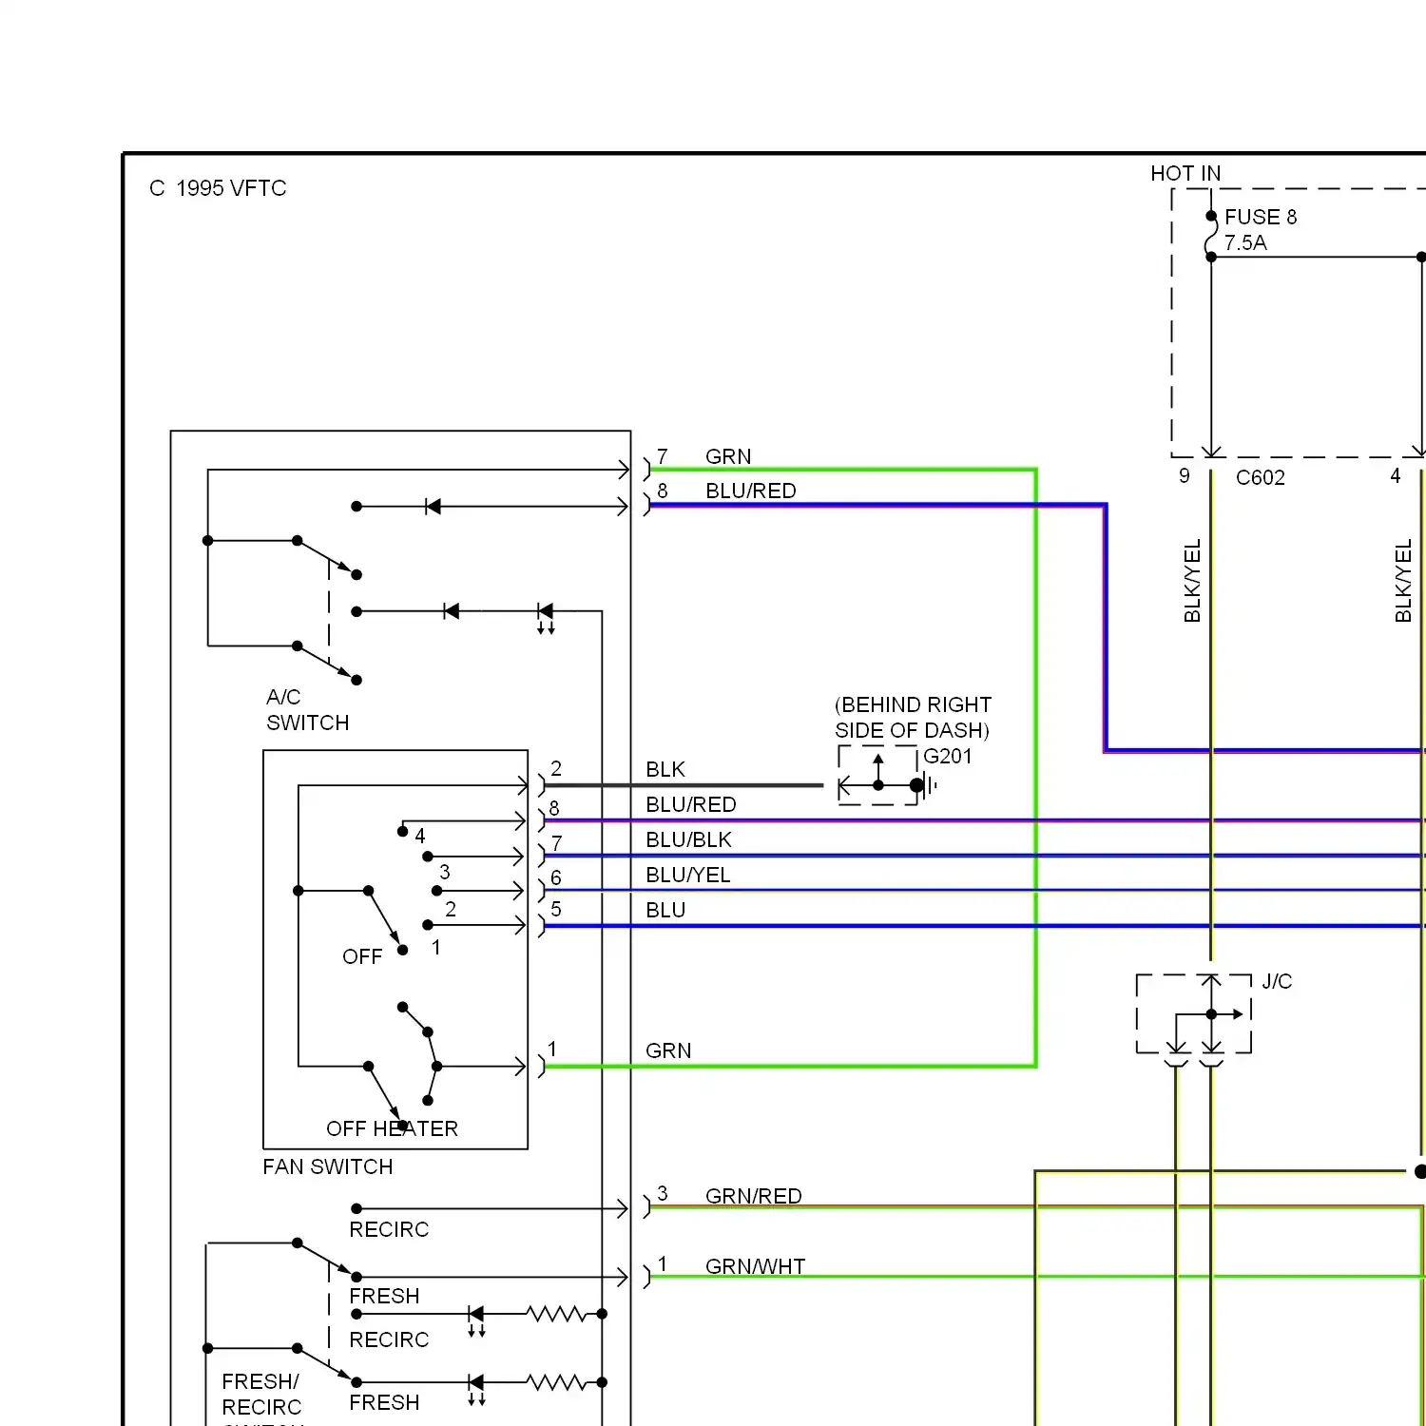Click the 'GRN/RED' wire label
1426x1426 pixels.
tap(754, 1196)
